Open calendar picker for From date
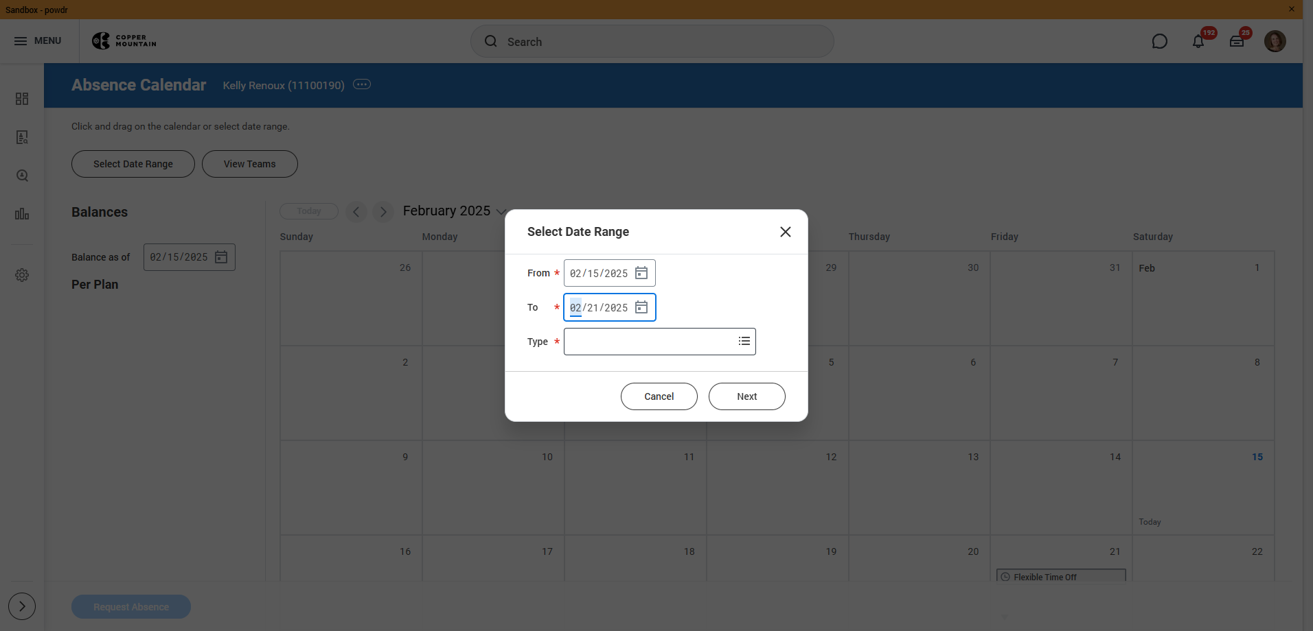 [641, 273]
